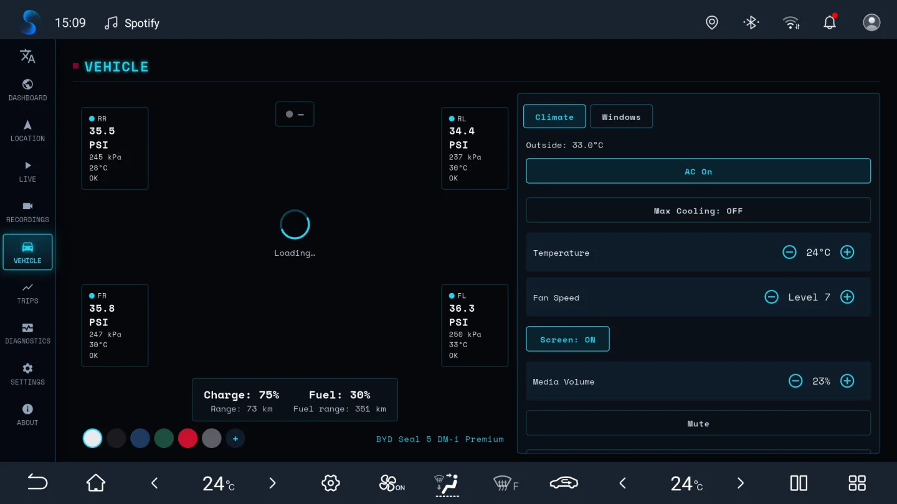
Task: Open the Trips page
Action: coord(27,293)
